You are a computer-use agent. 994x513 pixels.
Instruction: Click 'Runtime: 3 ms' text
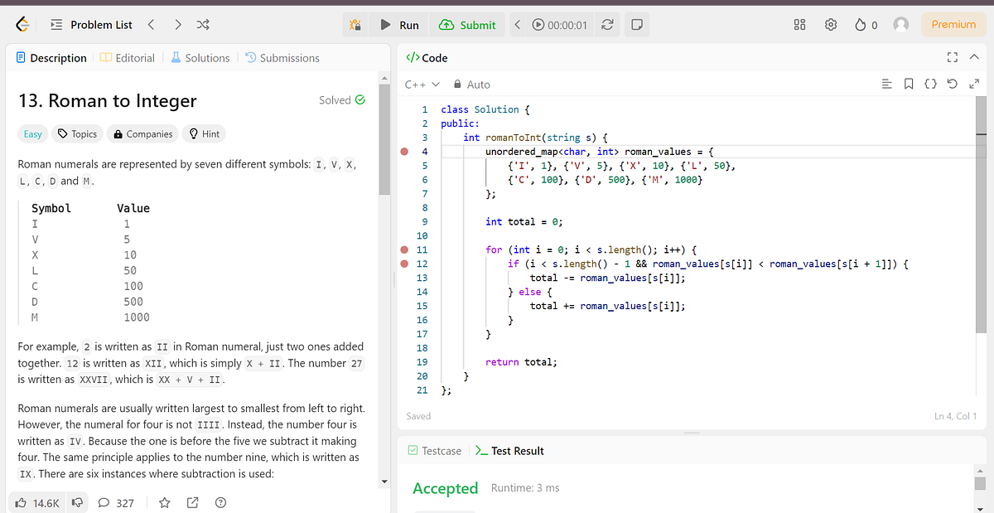525,488
